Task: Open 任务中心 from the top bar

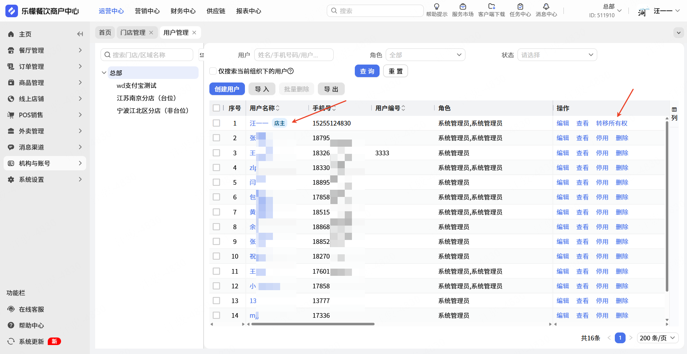Action: click(x=520, y=7)
